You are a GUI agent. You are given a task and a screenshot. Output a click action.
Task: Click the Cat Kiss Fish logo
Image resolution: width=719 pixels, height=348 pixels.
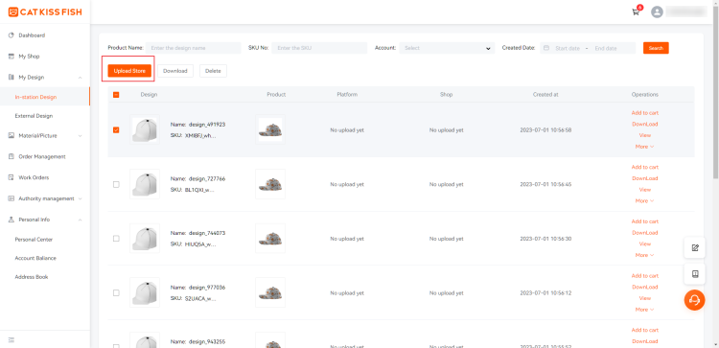point(45,12)
